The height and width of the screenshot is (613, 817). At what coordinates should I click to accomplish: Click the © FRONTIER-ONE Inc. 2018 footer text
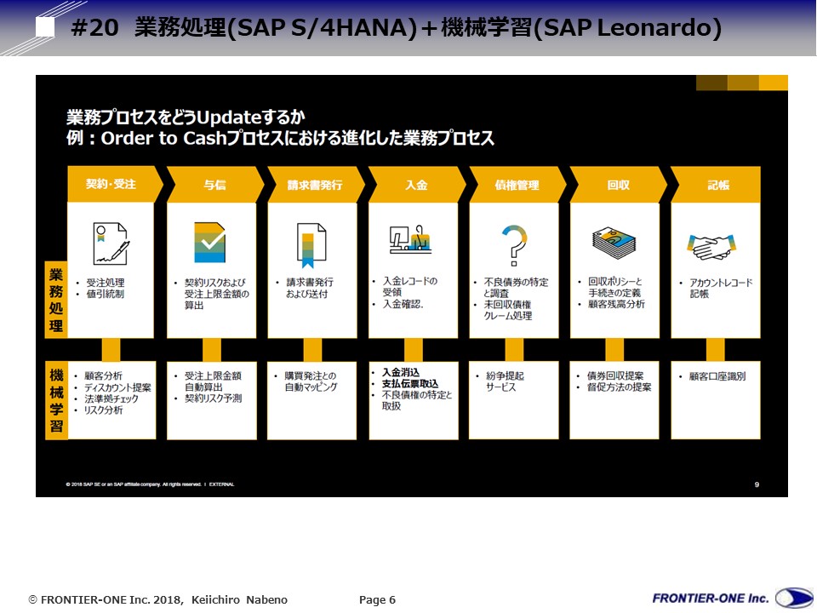[158, 600]
